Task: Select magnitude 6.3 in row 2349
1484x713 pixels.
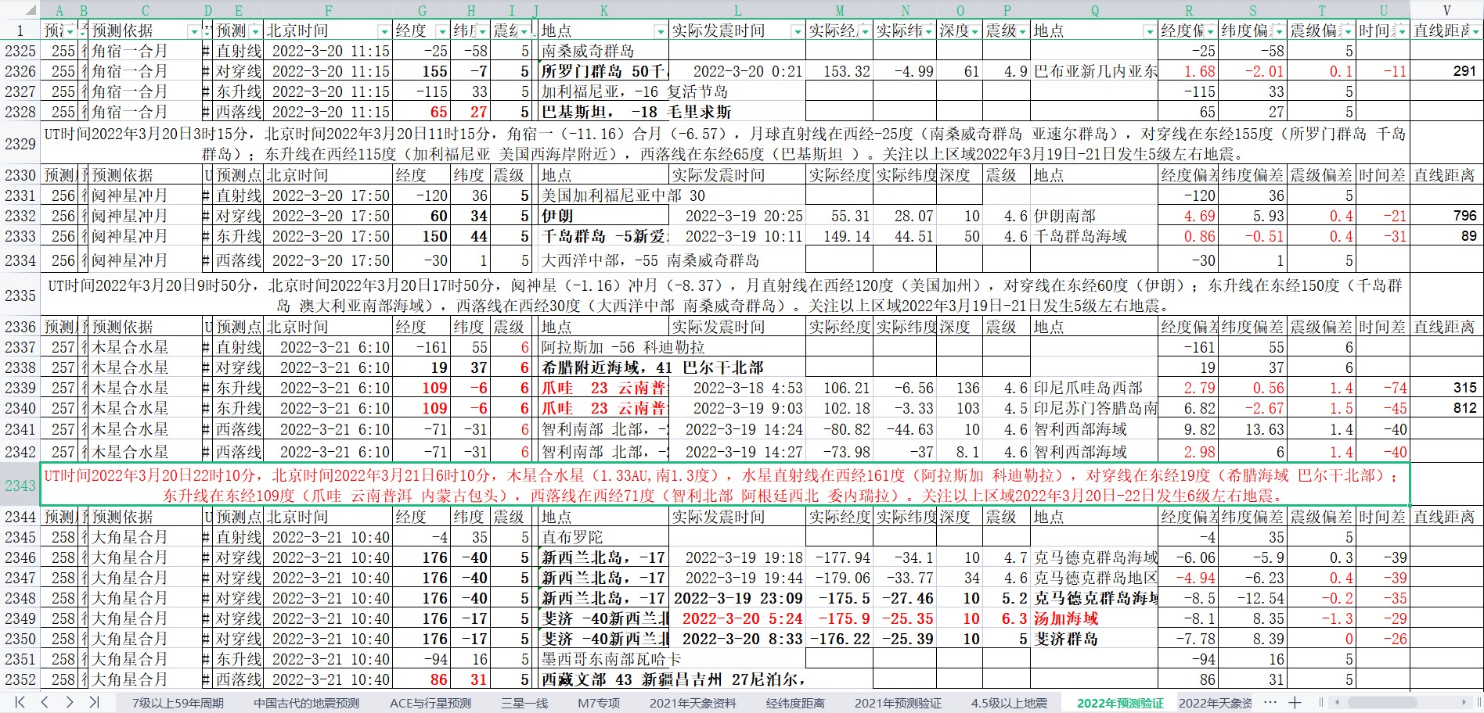Action: click(1007, 618)
